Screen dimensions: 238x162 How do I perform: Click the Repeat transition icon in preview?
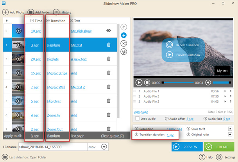coord(169,45)
